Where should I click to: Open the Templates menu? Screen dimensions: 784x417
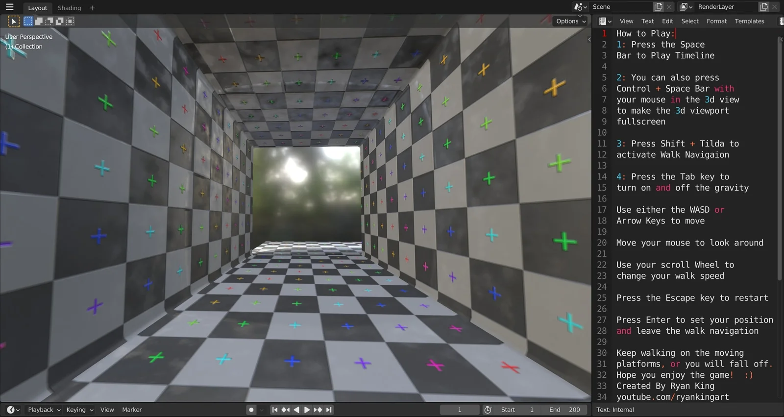click(749, 21)
